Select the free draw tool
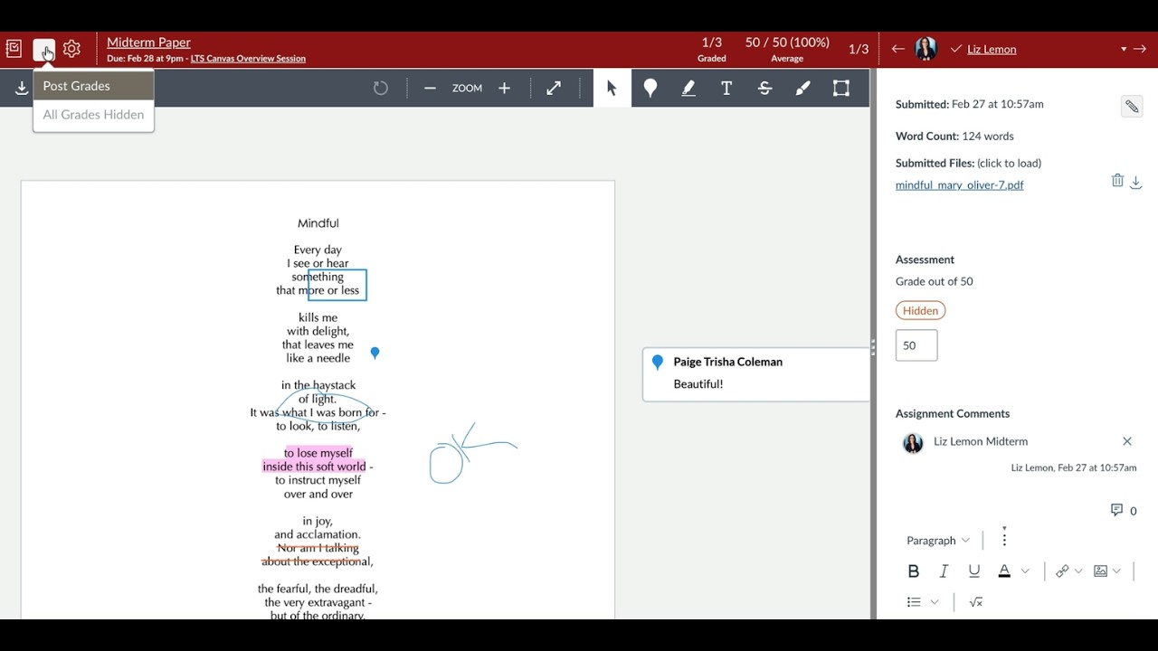Viewport: 1158px width, 651px height. pyautogui.click(x=803, y=88)
